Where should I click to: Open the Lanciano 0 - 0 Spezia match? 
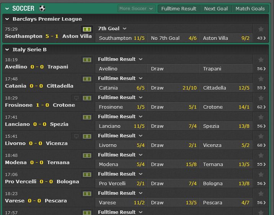coord(37,124)
